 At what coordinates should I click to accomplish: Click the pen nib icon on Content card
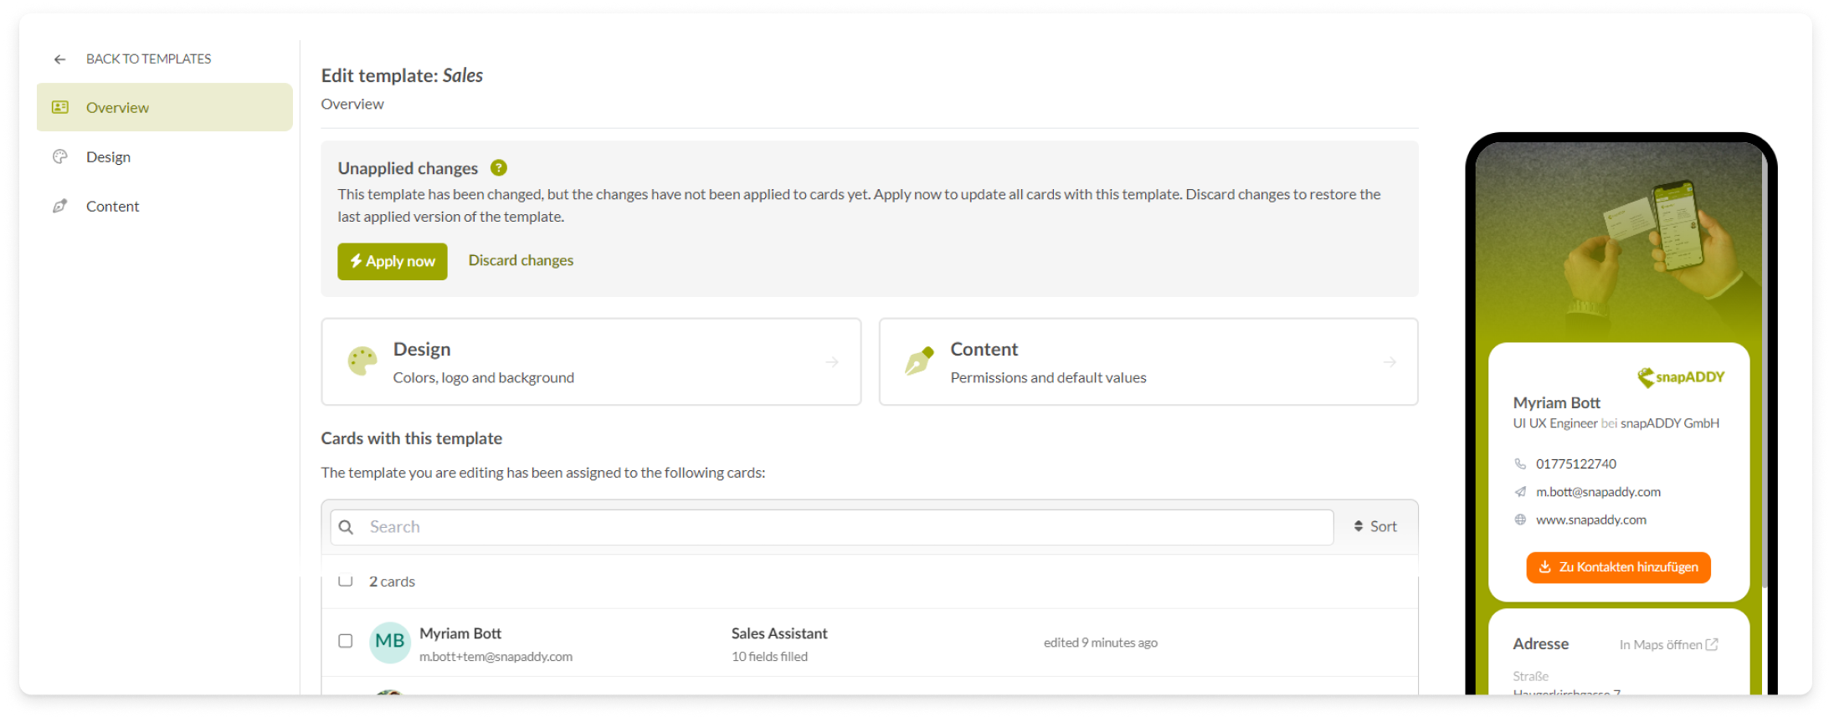click(x=919, y=361)
